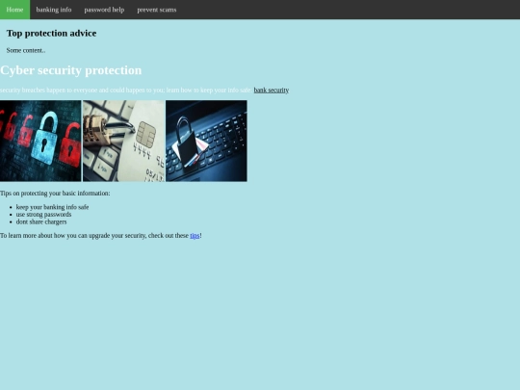Click 'Tips on protecting your basic information:' text

coord(55,193)
